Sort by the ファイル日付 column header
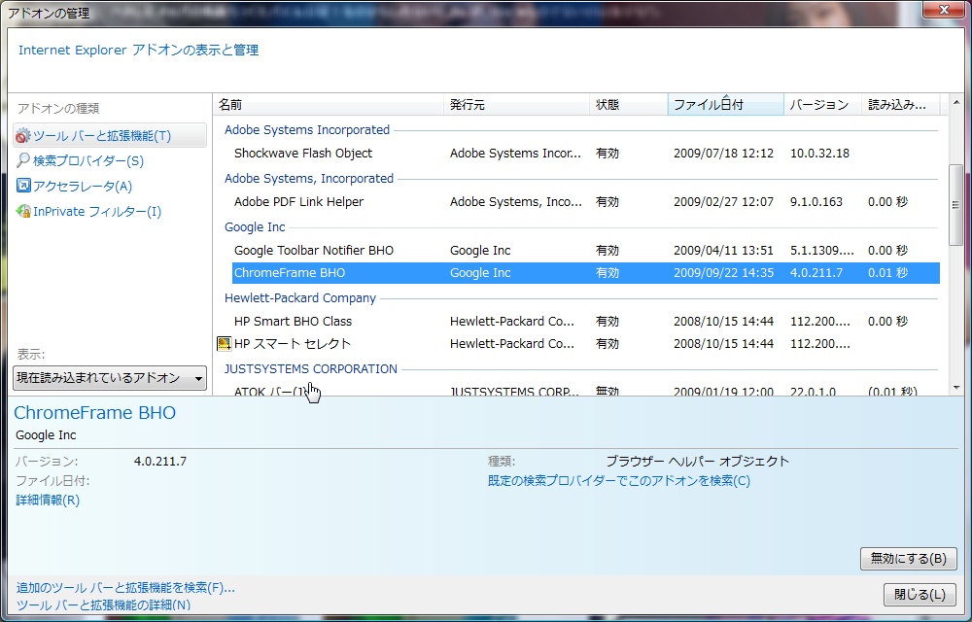 726,104
